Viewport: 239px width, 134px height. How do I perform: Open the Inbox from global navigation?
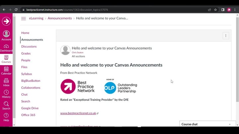point(6,82)
